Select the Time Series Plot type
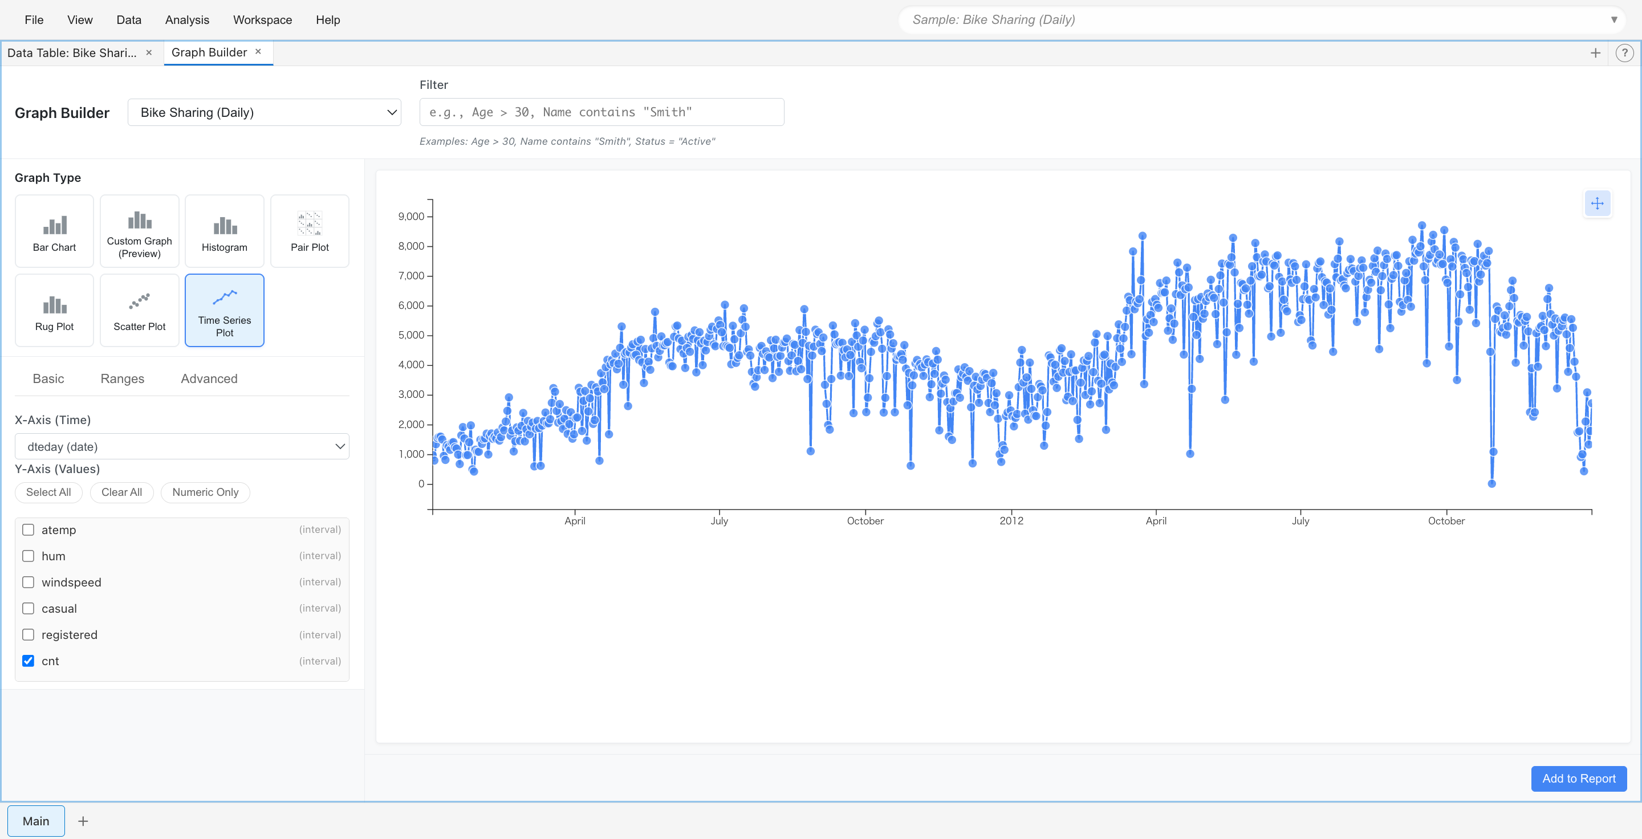Screen dimensions: 1642x839 (x=223, y=310)
